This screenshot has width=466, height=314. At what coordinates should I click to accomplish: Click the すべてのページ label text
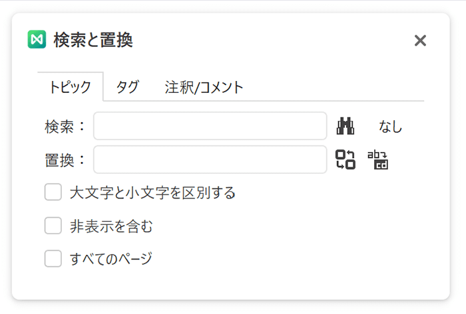[x=111, y=259]
